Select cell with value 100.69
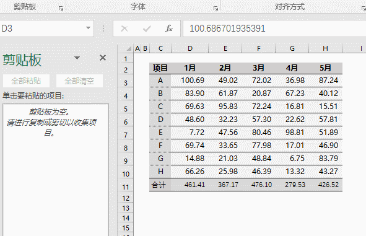Screen dimensions: 366x236 pos(190,81)
